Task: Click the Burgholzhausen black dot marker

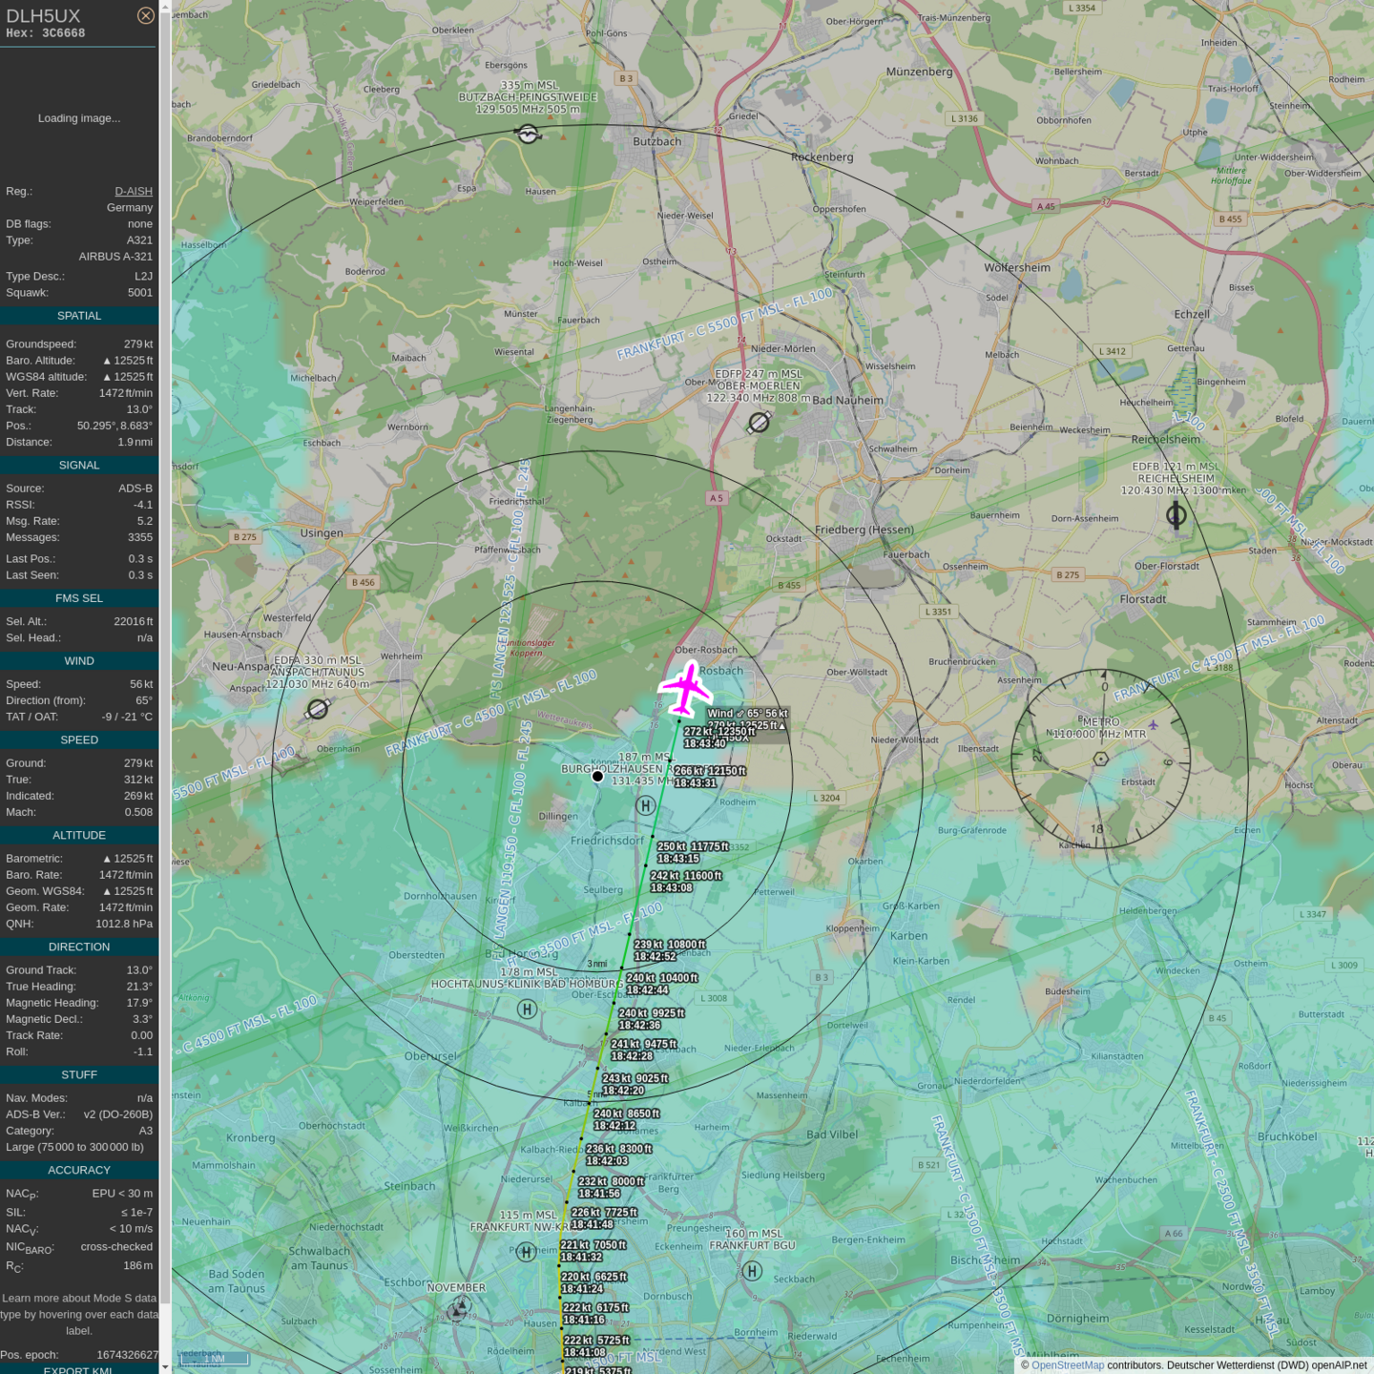Action: [597, 777]
